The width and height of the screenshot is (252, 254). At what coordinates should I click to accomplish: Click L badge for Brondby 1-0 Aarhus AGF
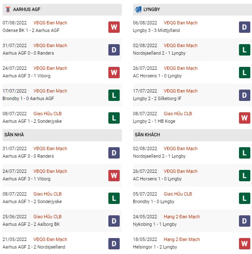[114, 95]
